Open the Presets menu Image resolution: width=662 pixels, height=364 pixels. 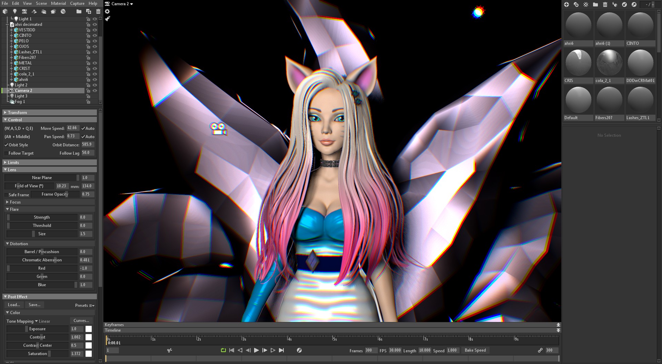pos(84,305)
